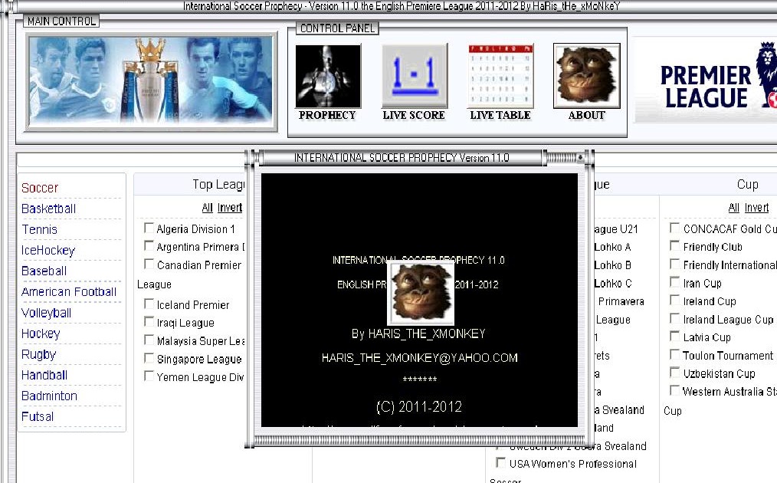
Task: Tick the USA Women's Professional checkbox
Action: 500,462
